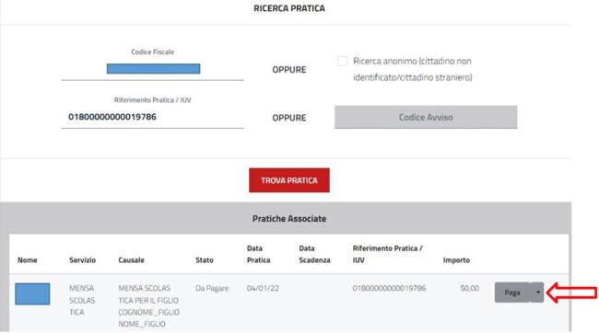
Task: Open the dropdown arrow beside Paga
Action: 537,293
